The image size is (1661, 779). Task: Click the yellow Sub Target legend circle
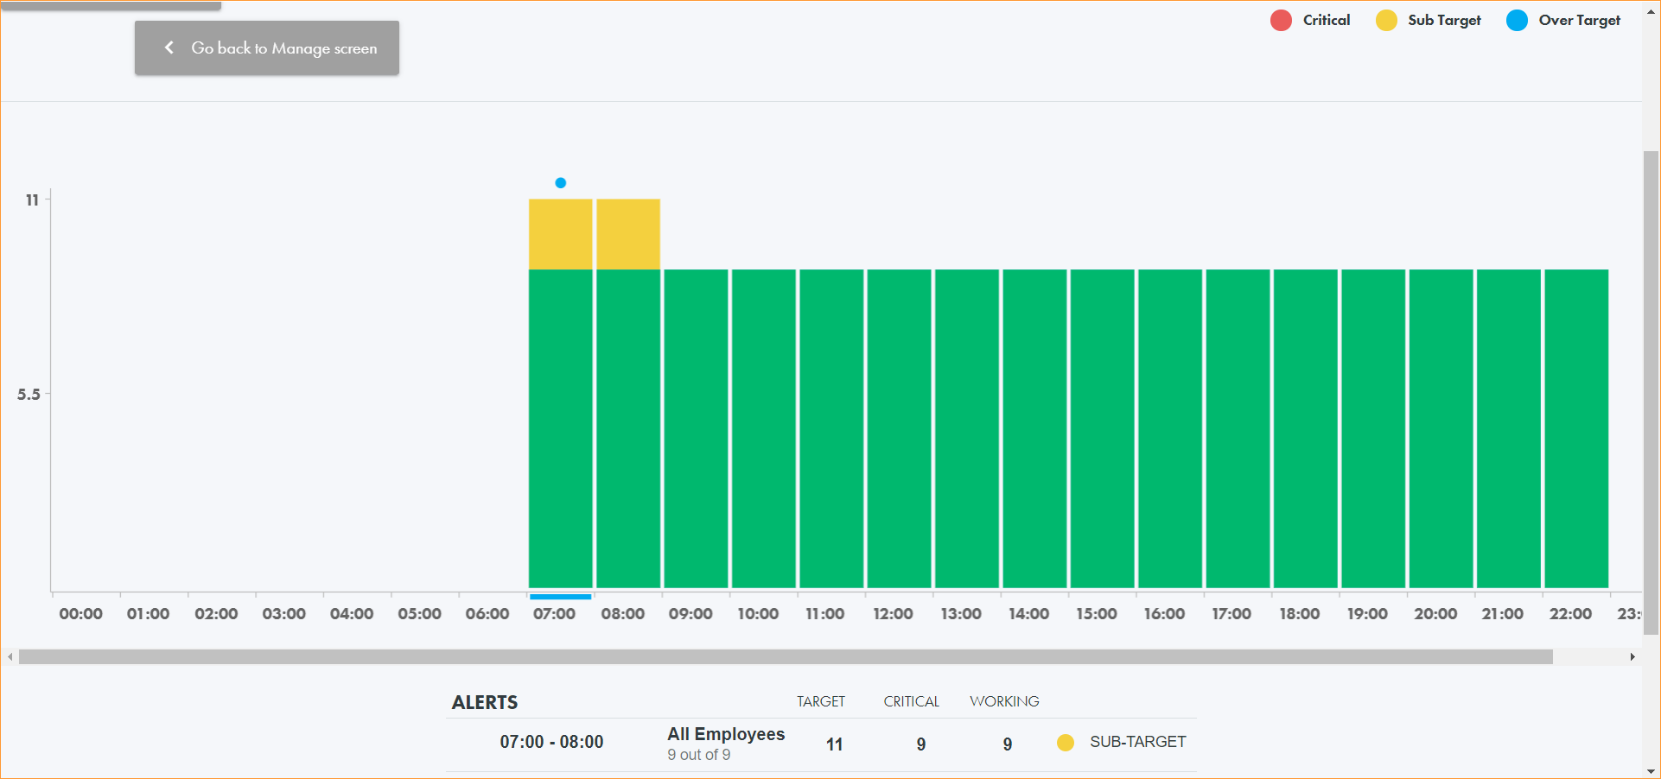click(1386, 21)
